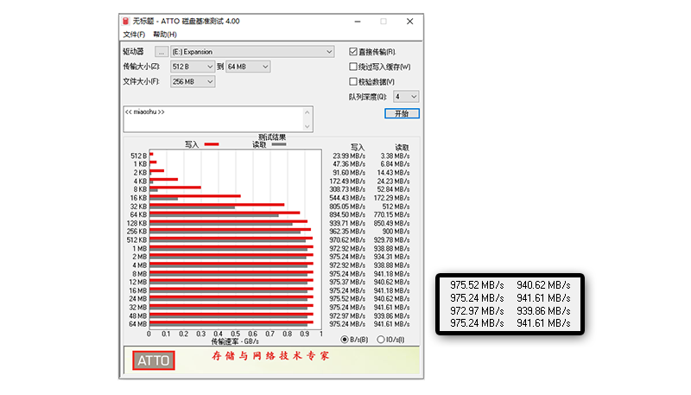The height and width of the screenshot is (395, 691).
Task: Click the 16 KB row label
Action: pyautogui.click(x=138, y=198)
